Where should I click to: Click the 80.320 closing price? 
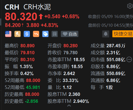click(21, 16)
